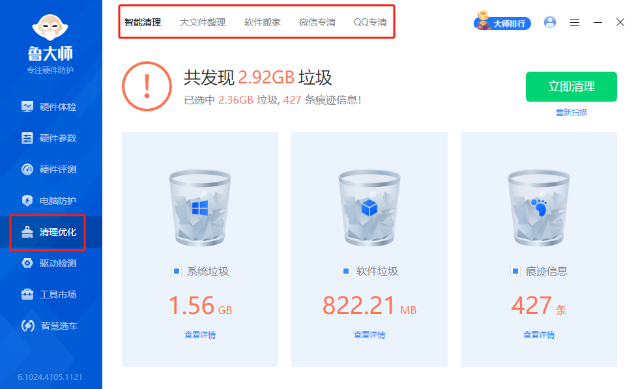The height and width of the screenshot is (389, 636).
Task: Toggle the 软件垃圾 checkbox
Action: pyautogui.click(x=345, y=271)
